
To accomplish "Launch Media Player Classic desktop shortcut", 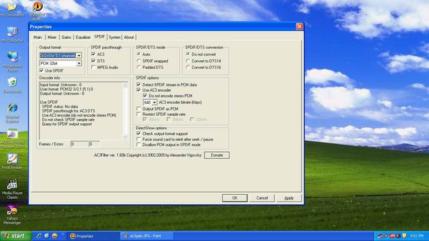I will [x=12, y=189].
